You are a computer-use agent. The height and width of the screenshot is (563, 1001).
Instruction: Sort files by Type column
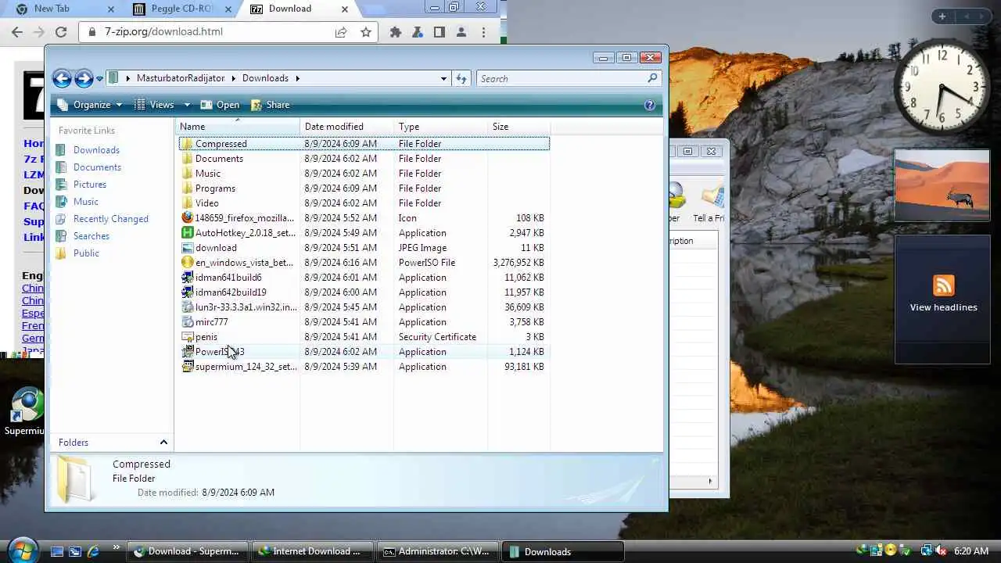coord(440,127)
